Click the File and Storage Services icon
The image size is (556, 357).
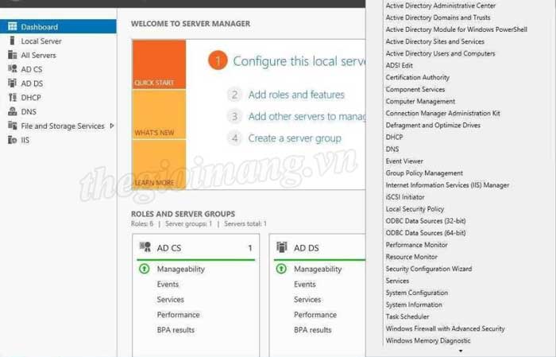click(13, 126)
